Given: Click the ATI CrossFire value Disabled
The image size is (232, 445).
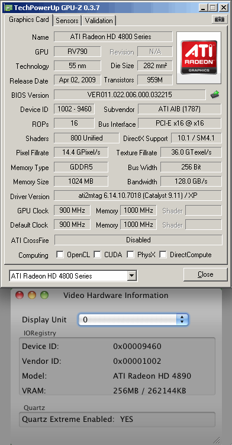Looking at the screenshot, I should point(138,240).
